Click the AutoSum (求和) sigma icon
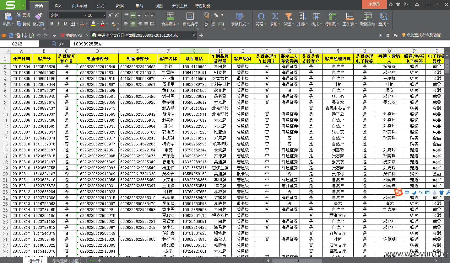The height and width of the screenshot is (263, 450). tap(275, 16)
